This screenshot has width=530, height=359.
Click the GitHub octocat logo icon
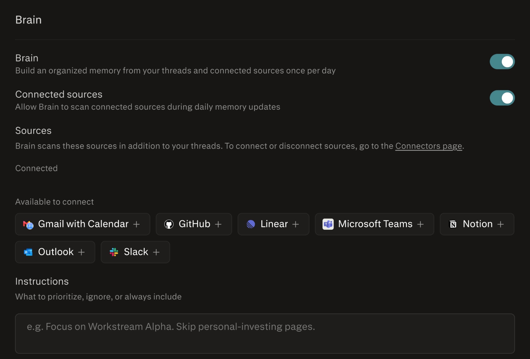coord(169,224)
